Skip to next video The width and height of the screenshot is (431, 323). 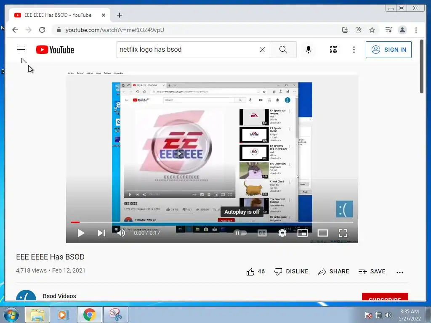coord(101,233)
